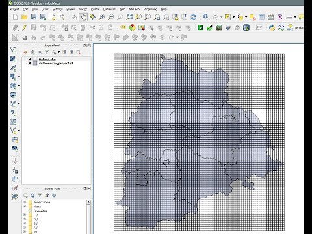Click the feather Add SpatiaLite Layer icon
This screenshot has width=312, height=234.
click(x=13, y=68)
